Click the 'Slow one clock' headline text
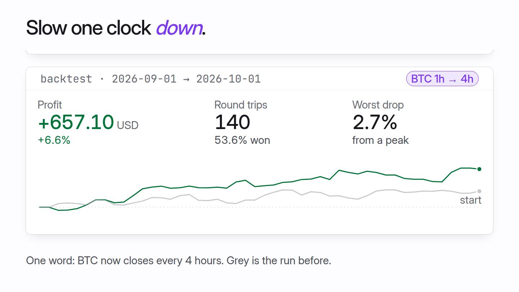519x292 pixels. [89, 27]
